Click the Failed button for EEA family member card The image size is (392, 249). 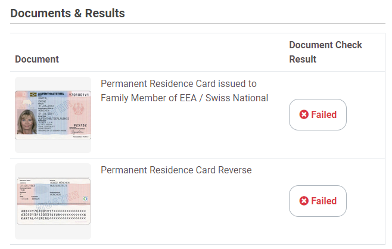pyautogui.click(x=318, y=115)
